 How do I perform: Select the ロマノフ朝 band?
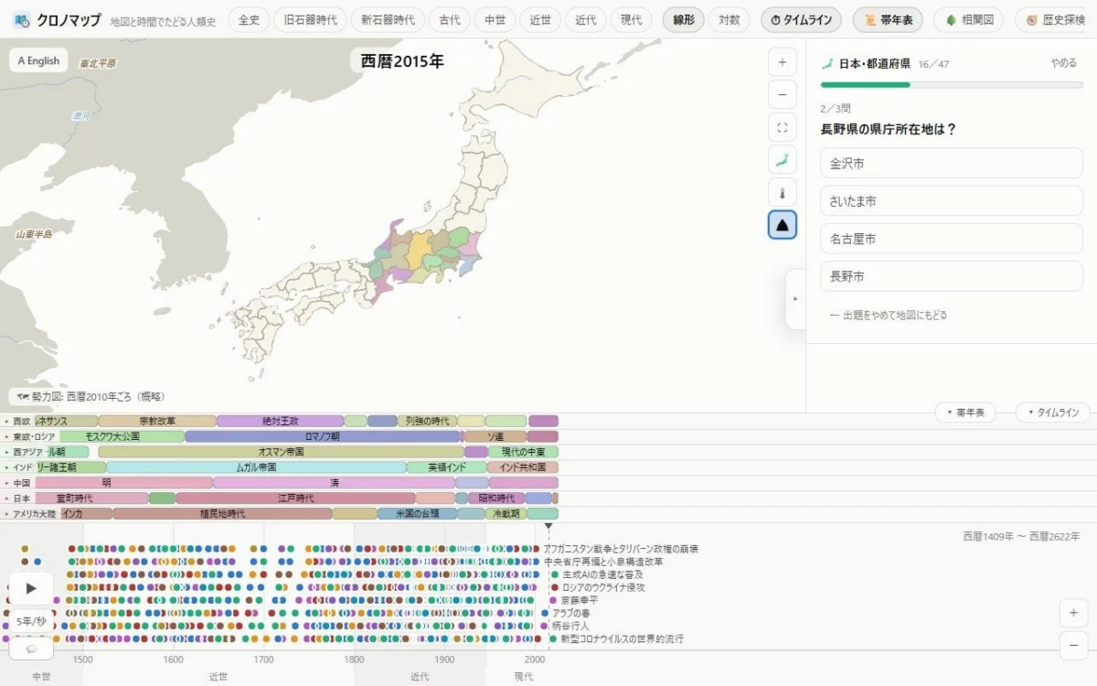pos(323,437)
